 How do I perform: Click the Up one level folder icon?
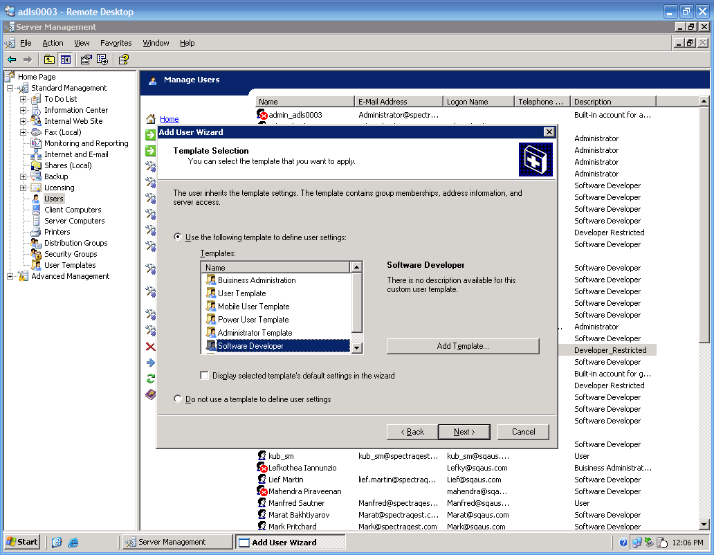(50, 60)
